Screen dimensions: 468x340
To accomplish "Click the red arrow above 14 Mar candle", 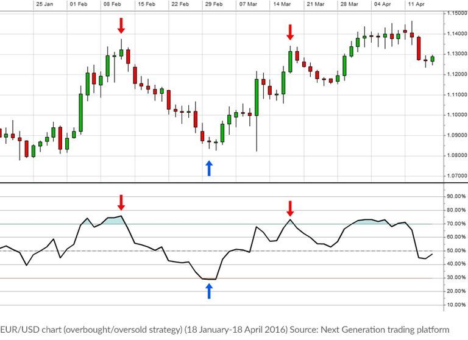I will [x=290, y=32].
